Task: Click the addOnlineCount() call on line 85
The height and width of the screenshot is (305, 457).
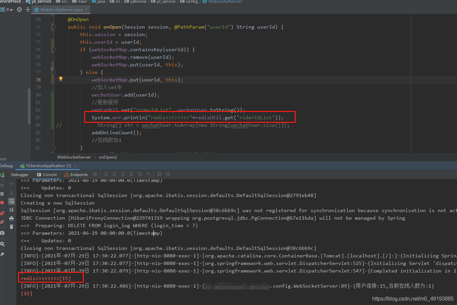Action: [117, 133]
